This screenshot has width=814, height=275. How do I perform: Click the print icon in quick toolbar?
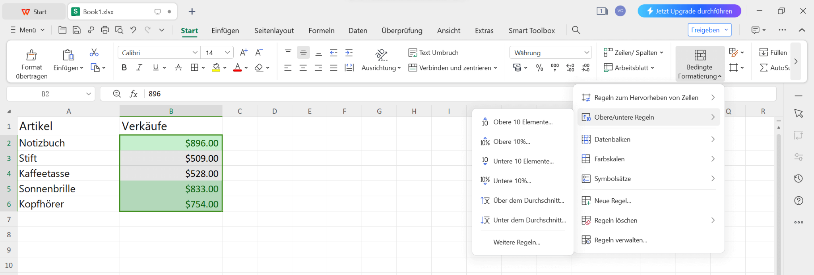point(105,30)
